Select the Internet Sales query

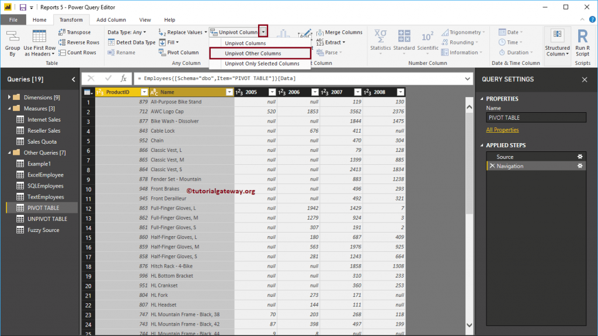44,120
